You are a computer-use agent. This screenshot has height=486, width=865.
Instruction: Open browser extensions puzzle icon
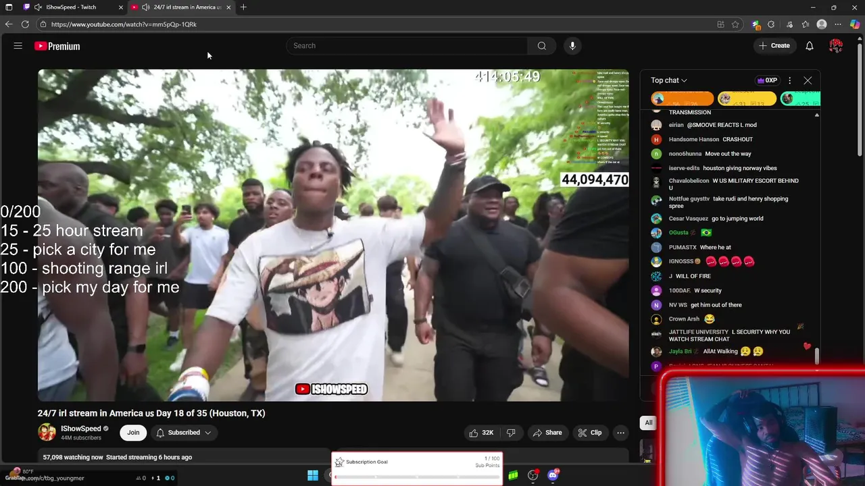click(x=771, y=24)
